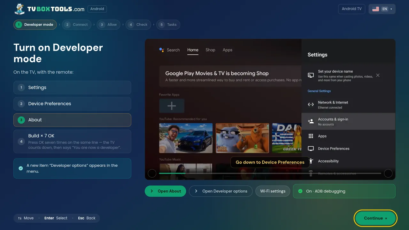The image size is (409, 230).
Task: Select the Network & Internet arrows icon
Action: point(311,104)
